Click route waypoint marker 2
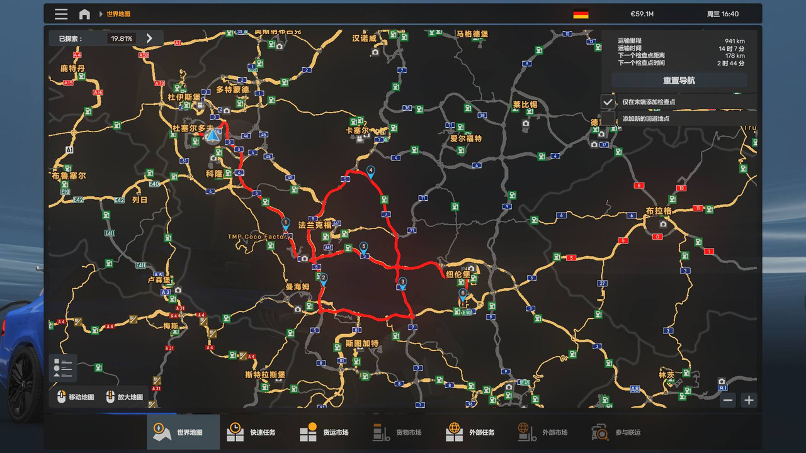 tap(323, 280)
